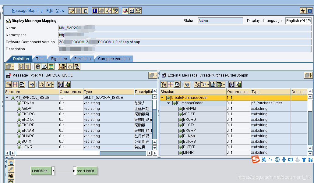The image size is (314, 183).
Task: Click the green-arrow document icon in target toolbar
Action: 238,84
